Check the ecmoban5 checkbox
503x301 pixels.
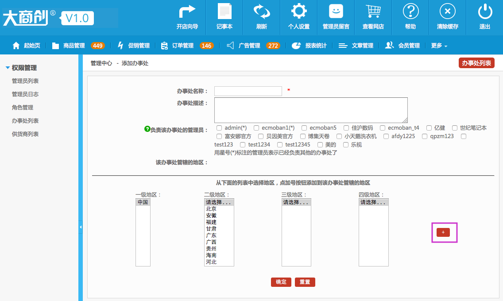click(304, 128)
